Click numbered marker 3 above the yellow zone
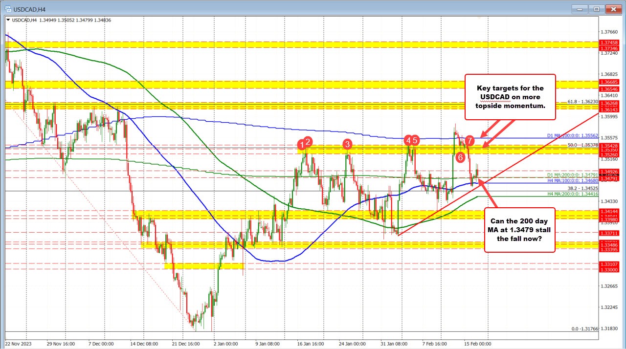 [x=347, y=145]
